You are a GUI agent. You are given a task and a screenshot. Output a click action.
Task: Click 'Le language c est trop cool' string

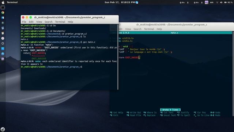pyautogui.click(x=149, y=52)
